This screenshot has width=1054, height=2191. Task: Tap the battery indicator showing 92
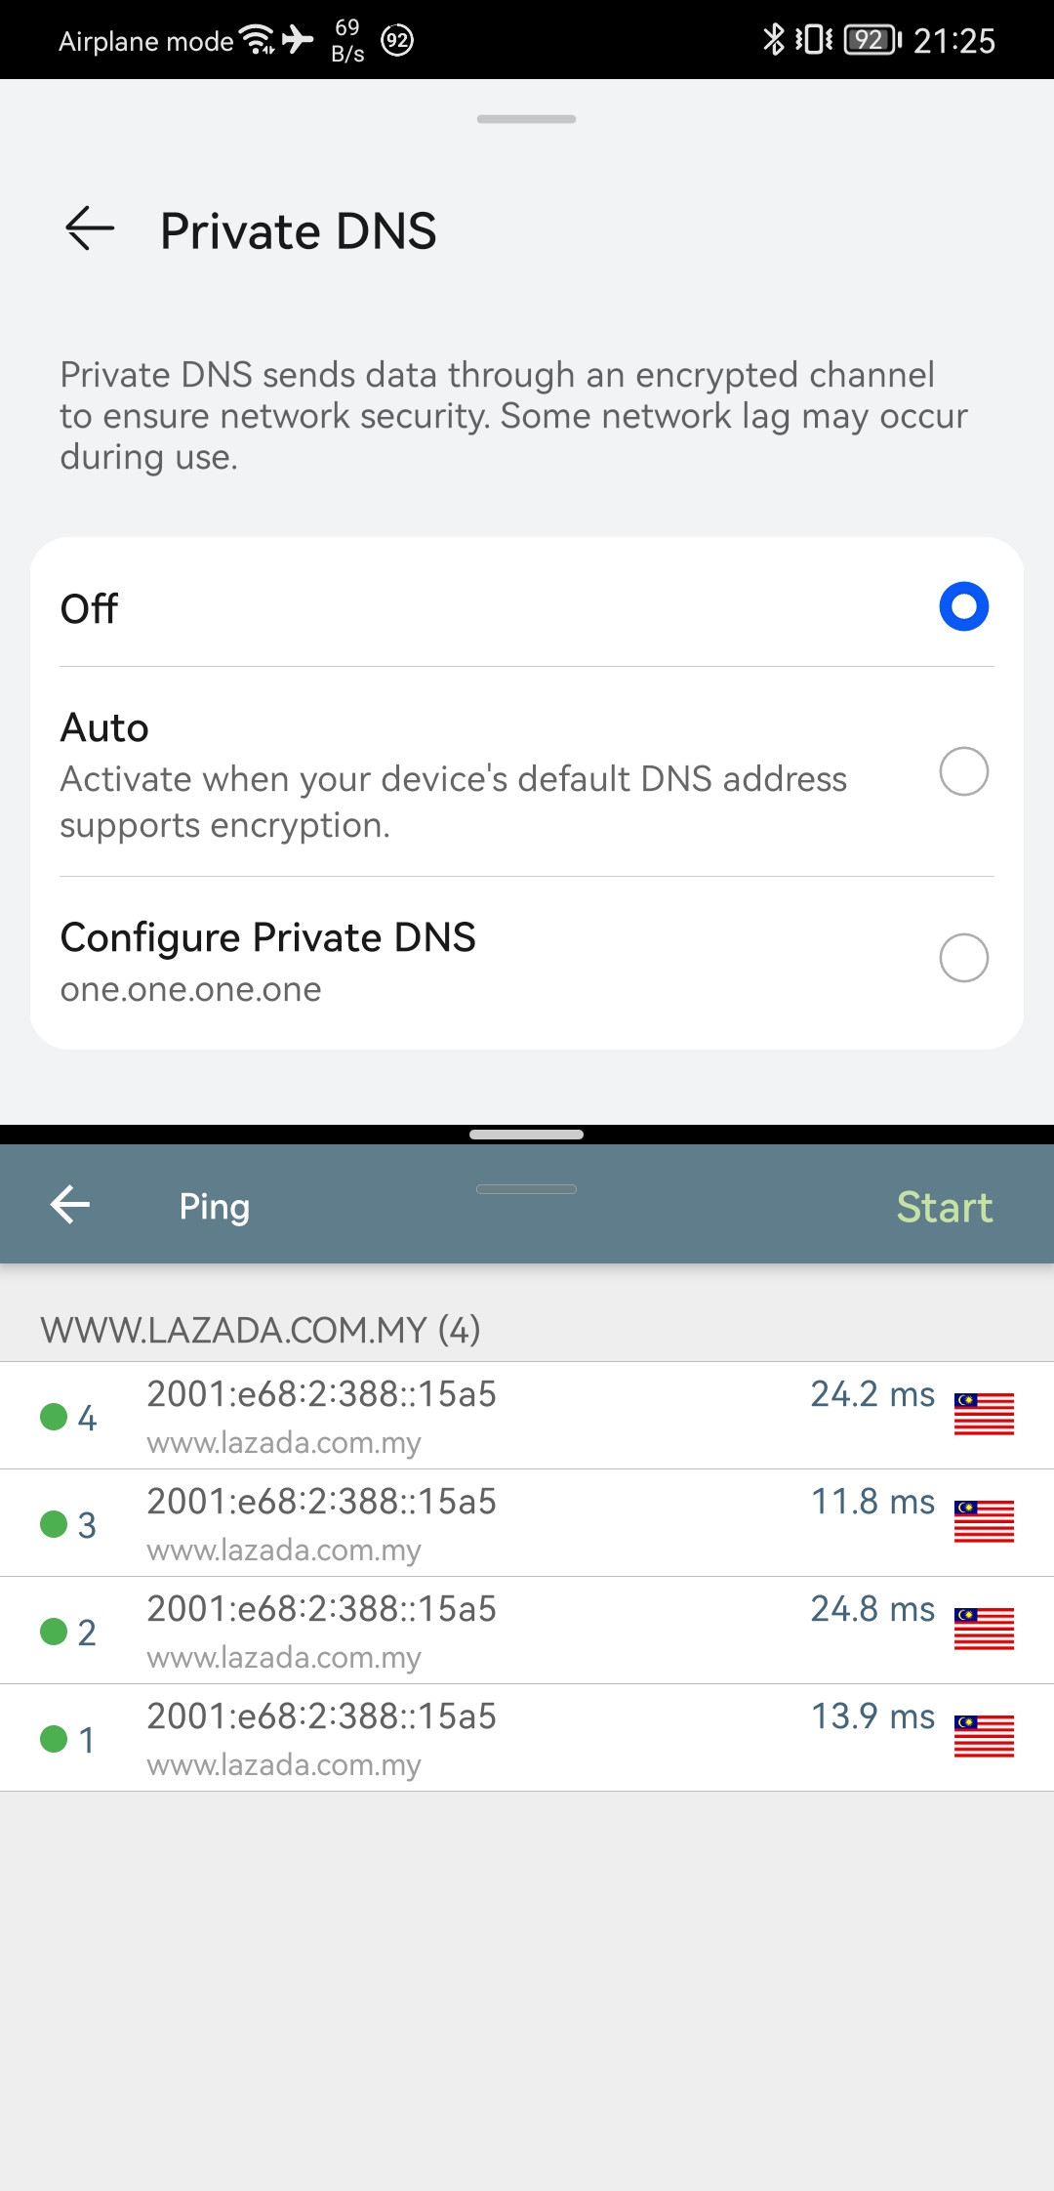[872, 40]
